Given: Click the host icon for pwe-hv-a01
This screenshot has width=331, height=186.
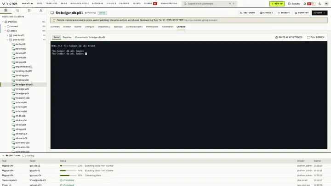Looking at the screenshot, I should click(11, 35).
